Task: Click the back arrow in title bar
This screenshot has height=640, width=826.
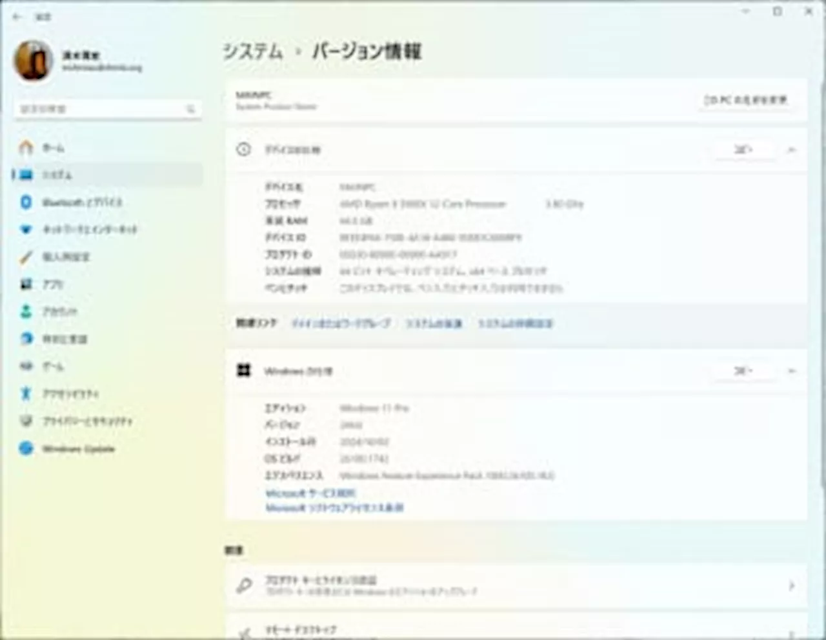Action: tap(17, 17)
